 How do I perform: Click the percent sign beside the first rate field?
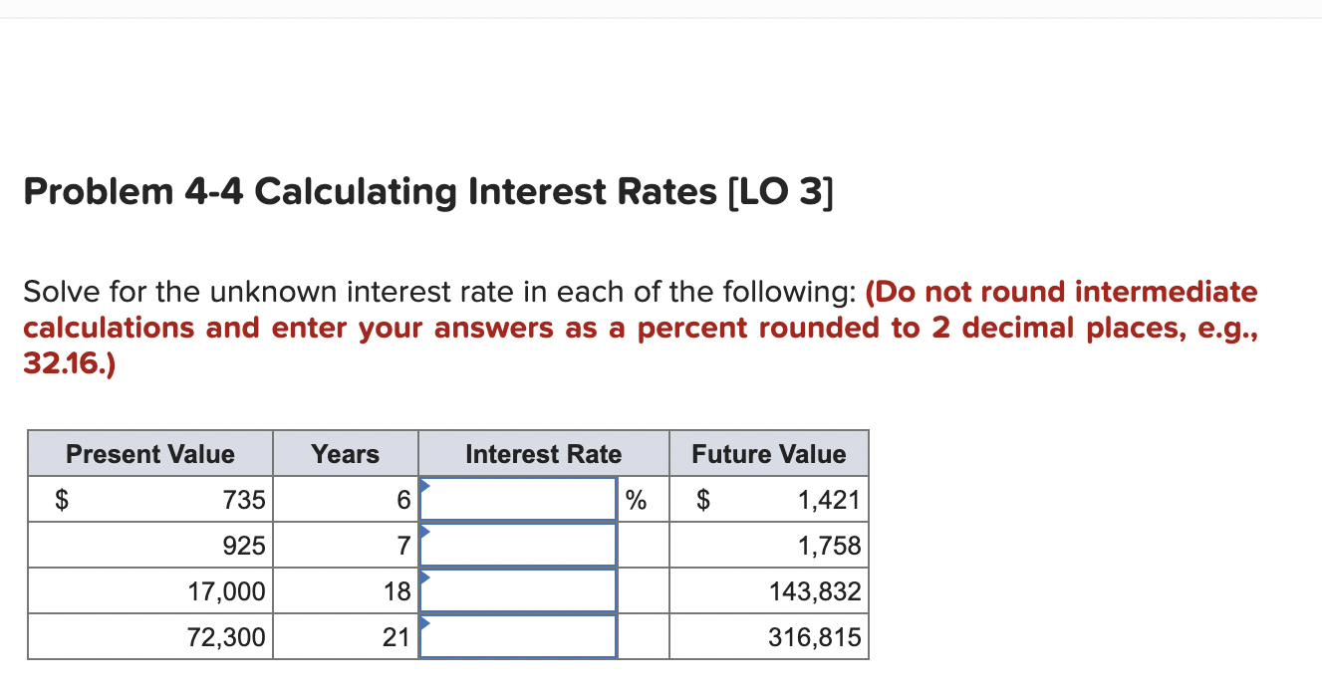pos(635,499)
